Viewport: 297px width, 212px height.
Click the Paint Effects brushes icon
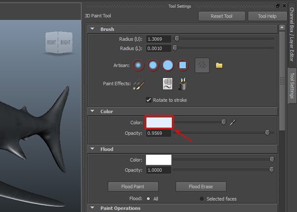point(139,85)
